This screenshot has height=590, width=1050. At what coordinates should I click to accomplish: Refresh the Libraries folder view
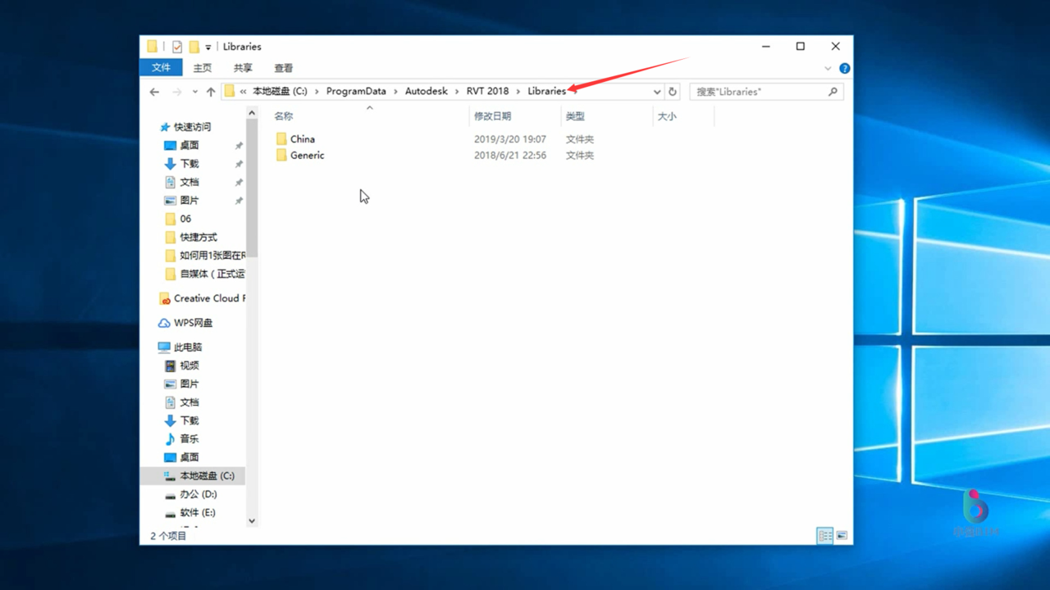click(673, 92)
